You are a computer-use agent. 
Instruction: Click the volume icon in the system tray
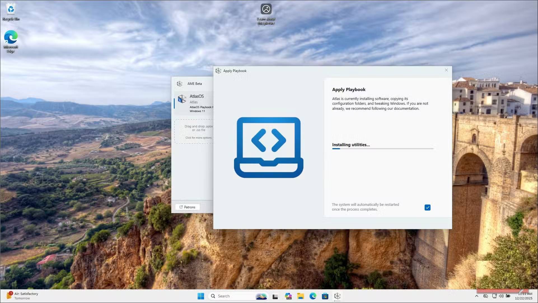pos(501,296)
